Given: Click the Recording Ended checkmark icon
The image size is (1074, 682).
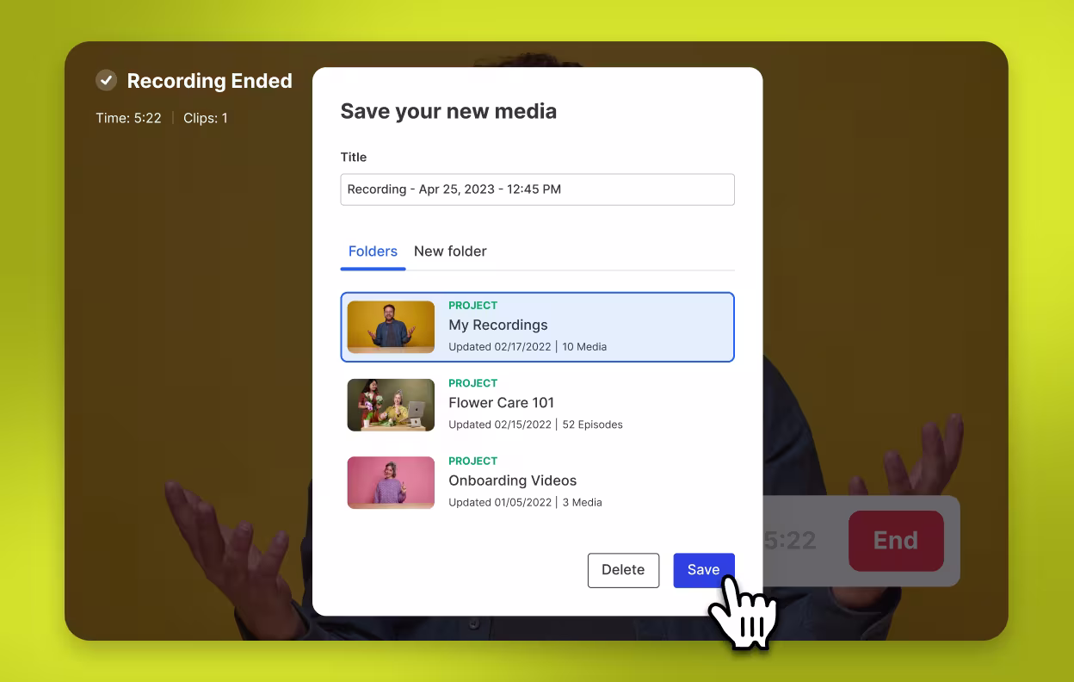Looking at the screenshot, I should tap(106, 81).
